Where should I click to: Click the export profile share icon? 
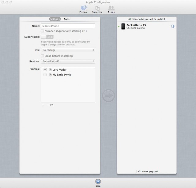52,105
